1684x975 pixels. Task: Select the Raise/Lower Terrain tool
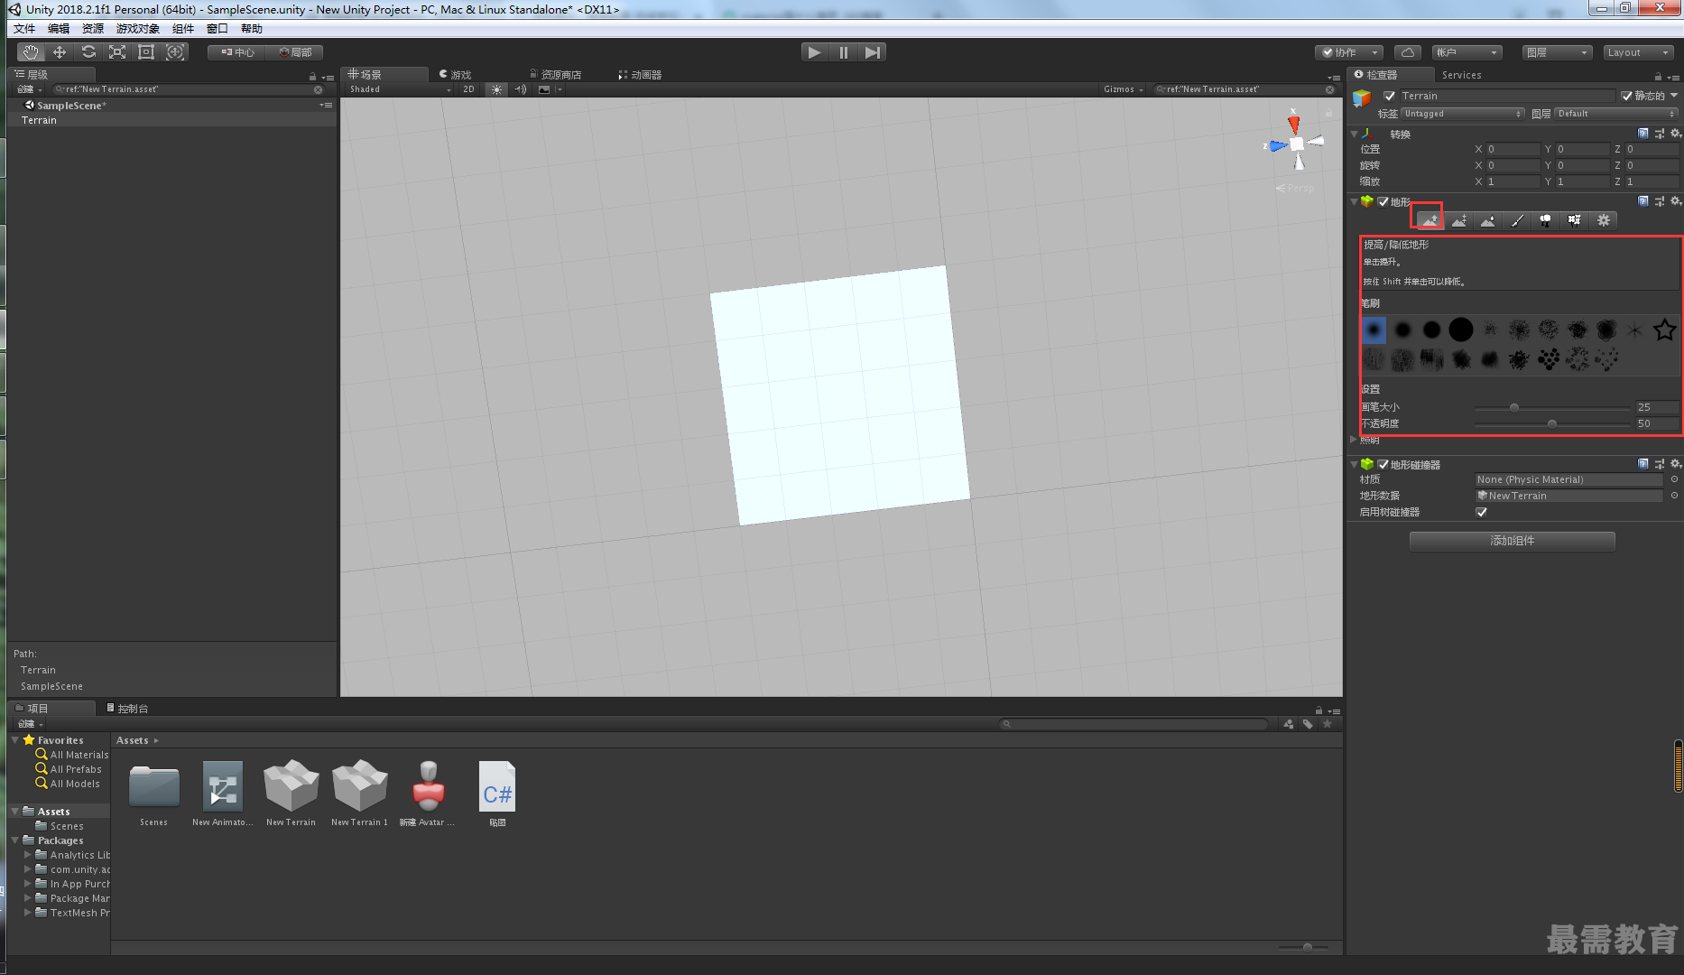coord(1430,220)
